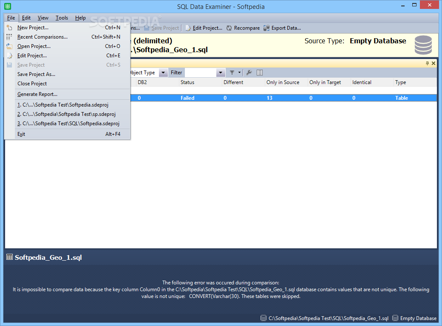Screen dimensions: 442x326
Task: Sort by Type column header
Action: tap(415, 82)
